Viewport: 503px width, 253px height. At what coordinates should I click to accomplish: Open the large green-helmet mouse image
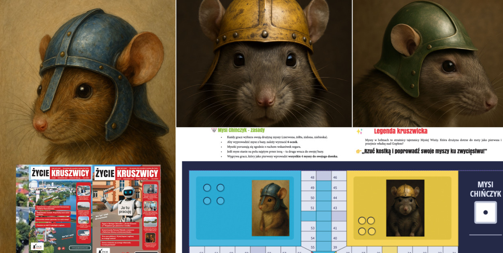point(428,63)
